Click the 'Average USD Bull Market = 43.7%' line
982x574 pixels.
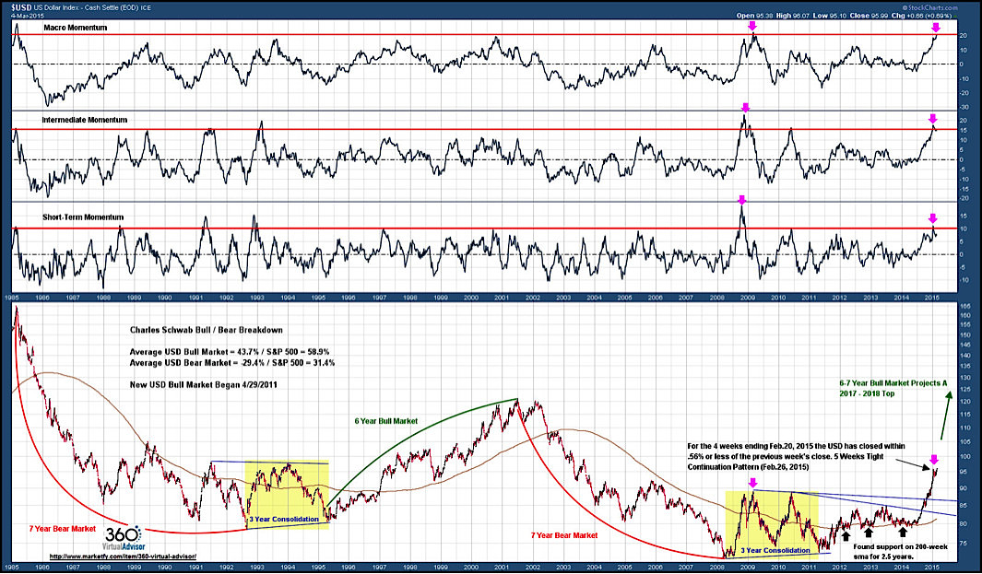pyautogui.click(x=230, y=352)
